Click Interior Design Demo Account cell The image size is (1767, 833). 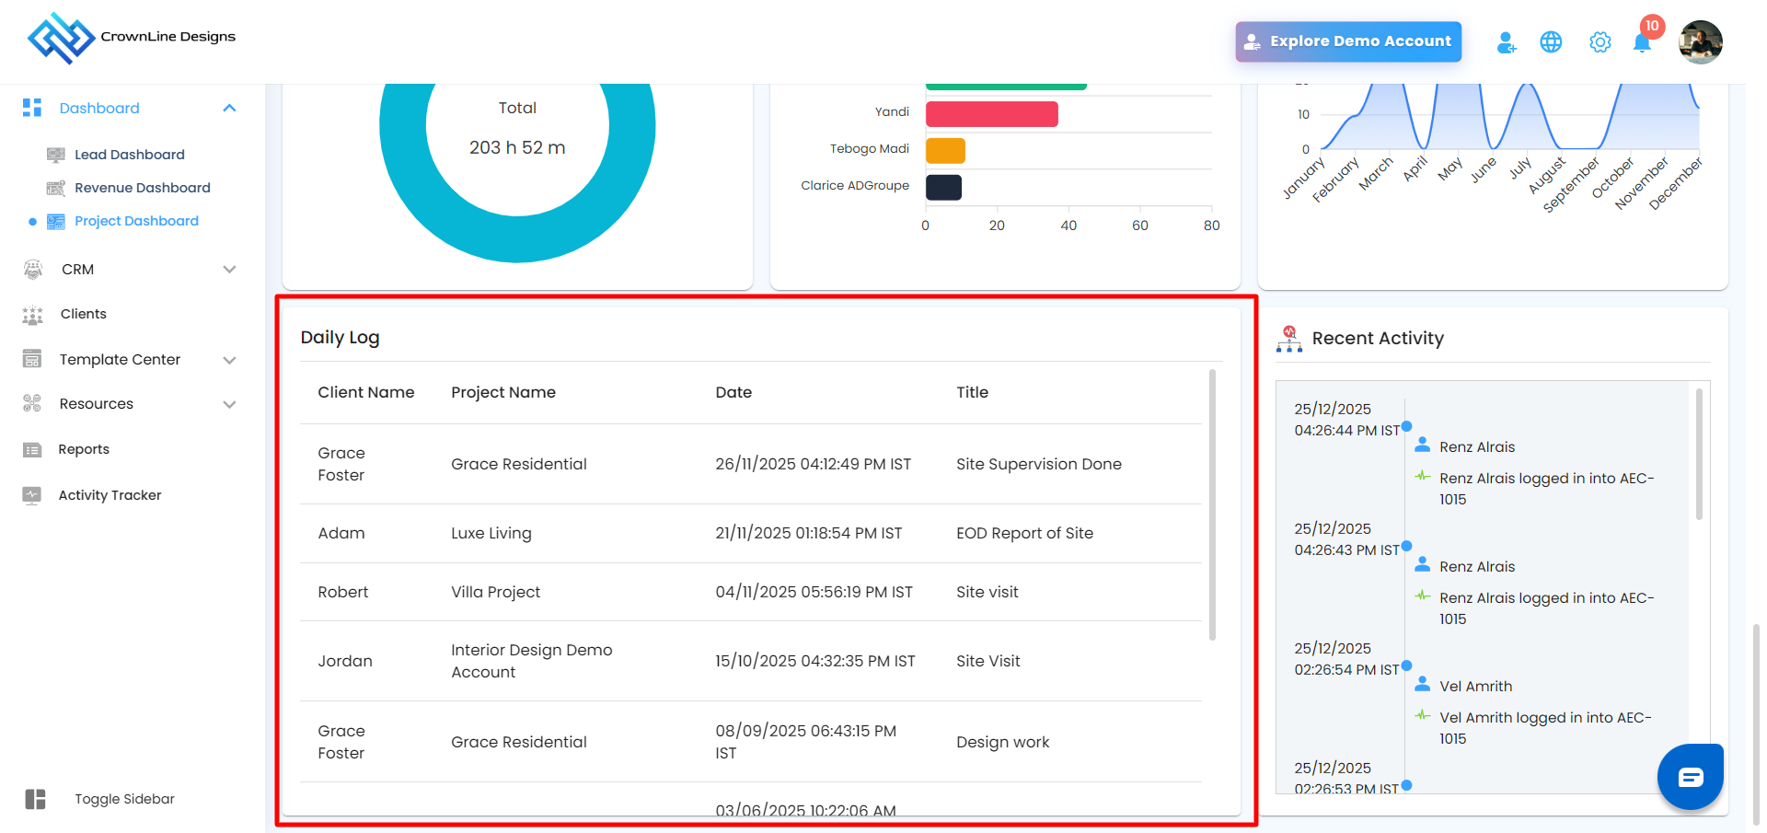532,661
